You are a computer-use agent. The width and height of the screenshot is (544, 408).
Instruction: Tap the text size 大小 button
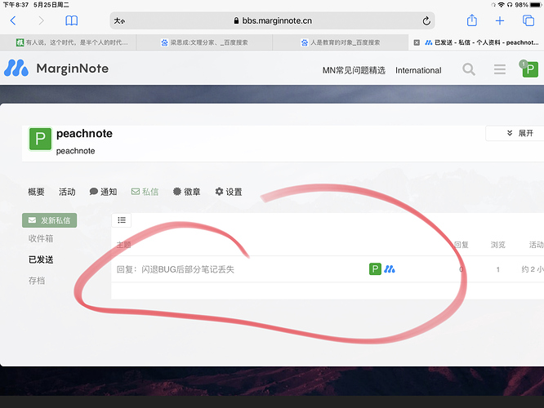coord(119,20)
